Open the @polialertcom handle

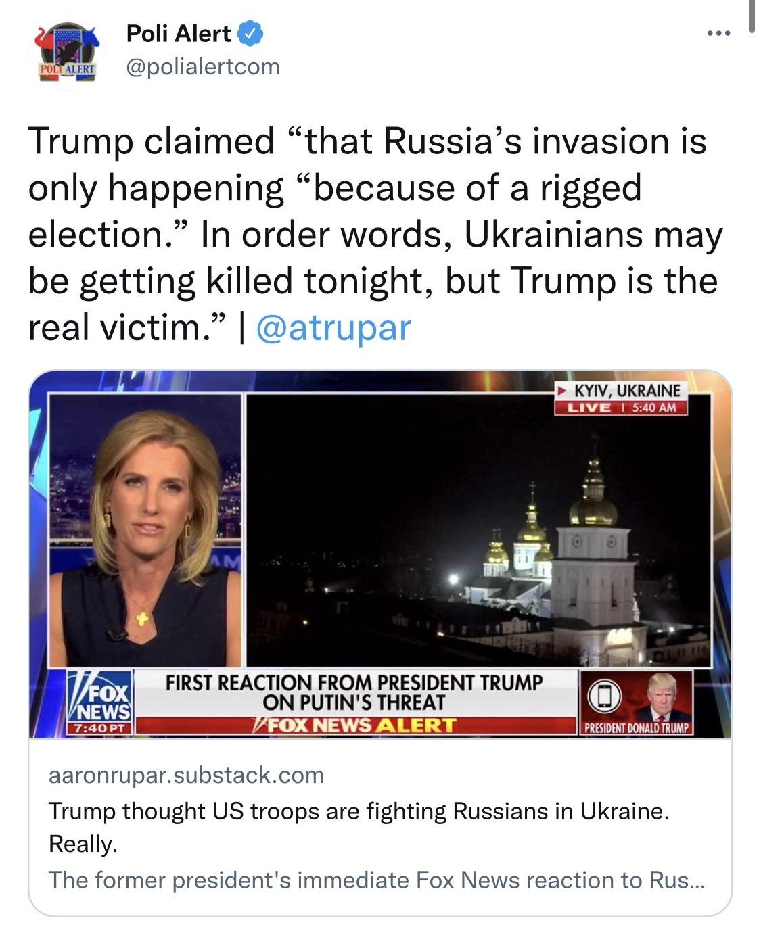(203, 66)
